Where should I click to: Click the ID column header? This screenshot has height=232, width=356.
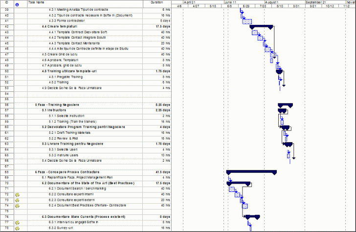[x=6, y=2]
